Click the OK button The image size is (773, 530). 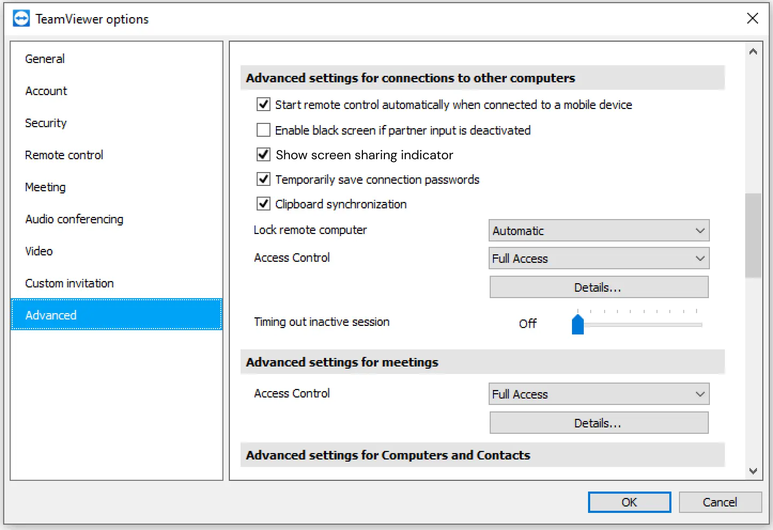(629, 502)
